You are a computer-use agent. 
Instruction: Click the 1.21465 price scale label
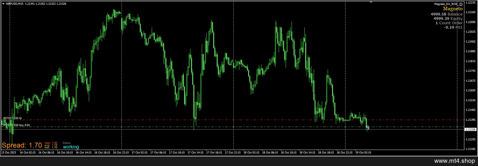(x=471, y=110)
